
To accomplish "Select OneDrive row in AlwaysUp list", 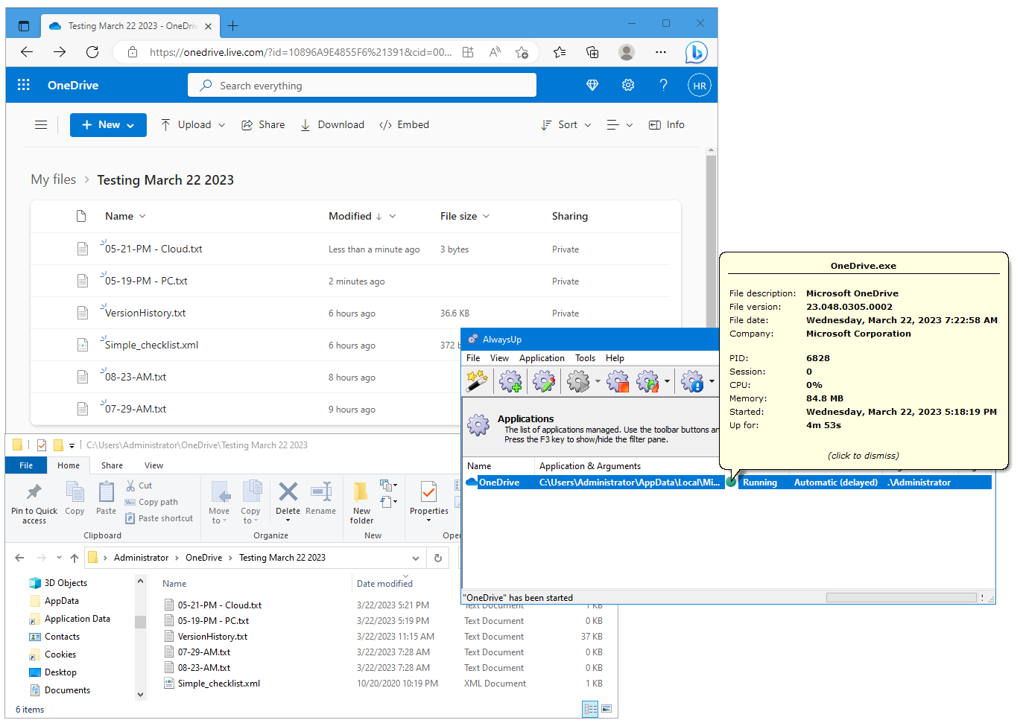I will point(727,483).
